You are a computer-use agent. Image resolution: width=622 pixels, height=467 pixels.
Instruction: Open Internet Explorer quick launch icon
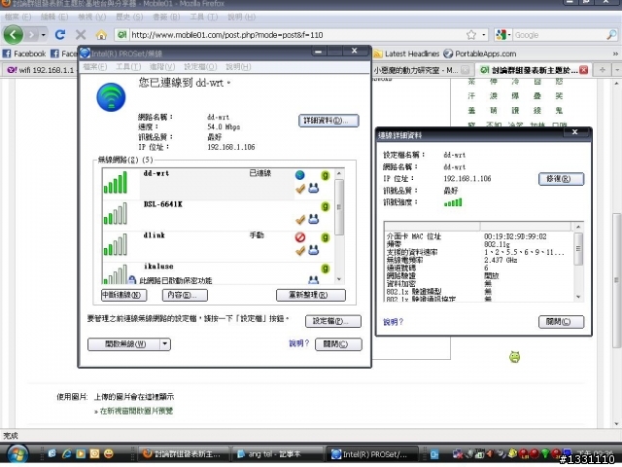66,453
